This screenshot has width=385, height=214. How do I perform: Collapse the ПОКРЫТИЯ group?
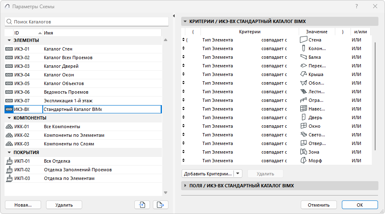(x=9, y=152)
